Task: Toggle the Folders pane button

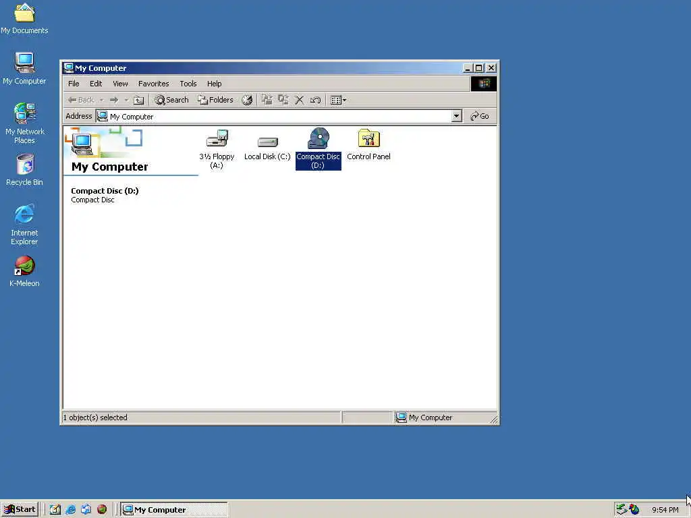Action: (215, 100)
